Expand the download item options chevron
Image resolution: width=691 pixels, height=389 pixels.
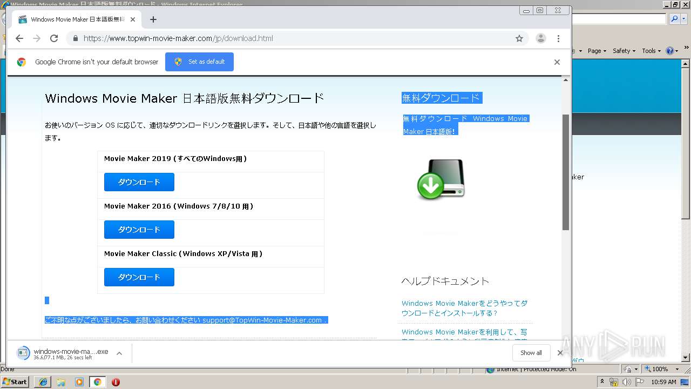click(x=119, y=353)
